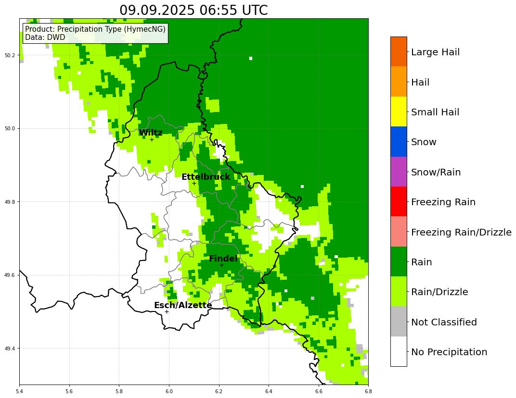The height and width of the screenshot is (398, 516).
Task: Click the Large Hail color swatch
Action: pyautogui.click(x=399, y=51)
